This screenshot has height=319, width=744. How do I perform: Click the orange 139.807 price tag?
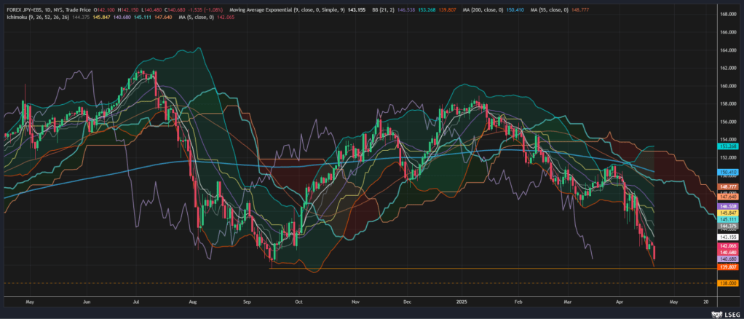click(728, 267)
